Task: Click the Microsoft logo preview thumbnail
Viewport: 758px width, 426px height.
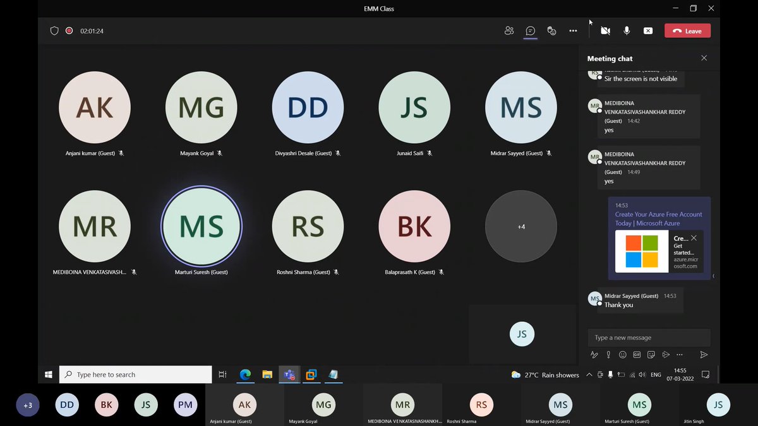Action: [642, 251]
